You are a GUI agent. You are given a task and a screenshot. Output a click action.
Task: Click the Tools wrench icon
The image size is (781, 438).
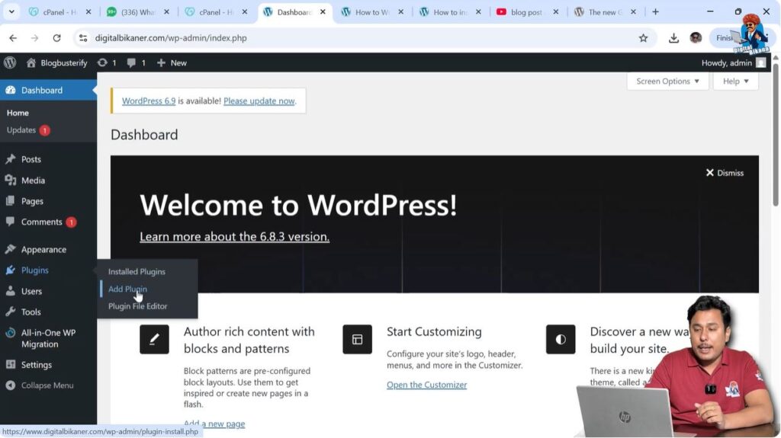point(11,312)
